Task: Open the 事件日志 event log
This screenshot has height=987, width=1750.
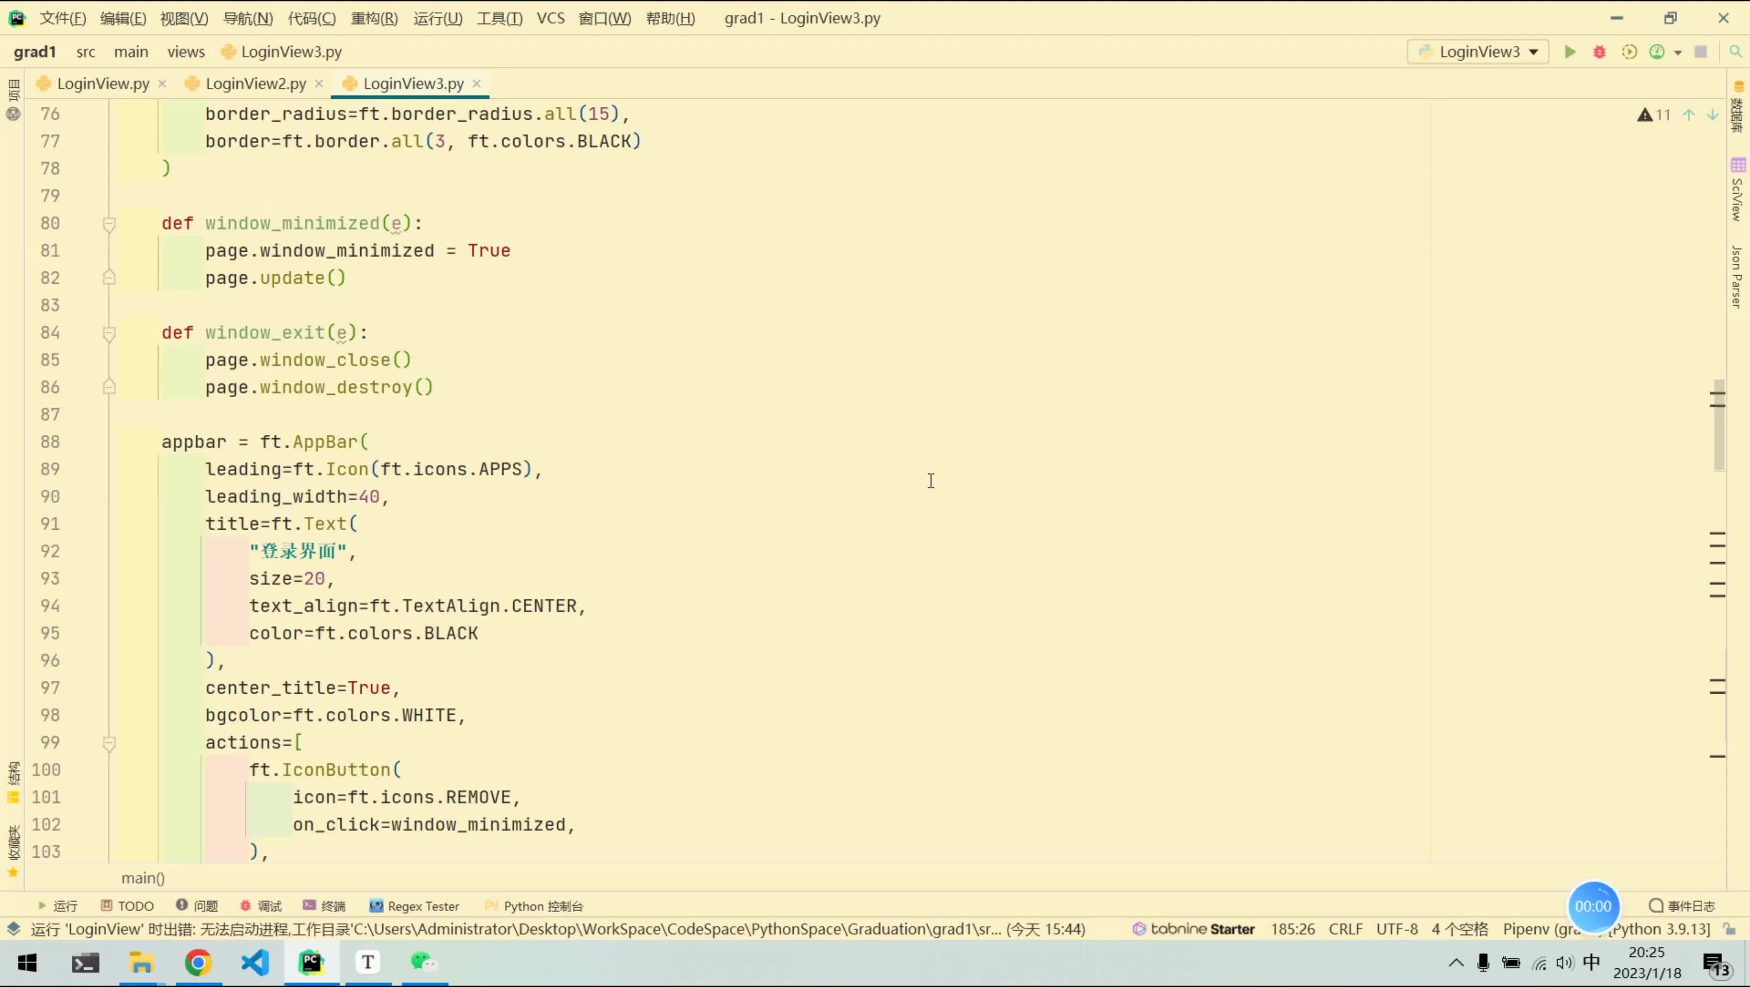Action: [1682, 906]
